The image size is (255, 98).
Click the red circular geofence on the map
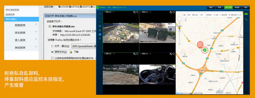[x=200, y=45]
